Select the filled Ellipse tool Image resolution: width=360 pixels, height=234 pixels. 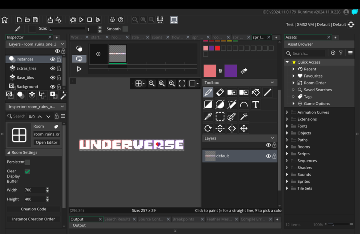[x=220, y=104]
